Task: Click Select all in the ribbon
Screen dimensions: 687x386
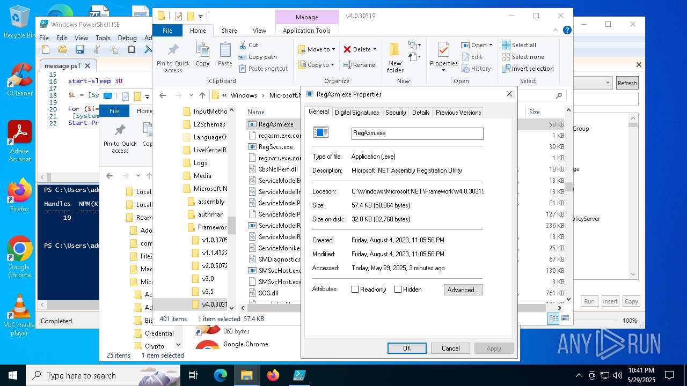Action: pyautogui.click(x=519, y=45)
